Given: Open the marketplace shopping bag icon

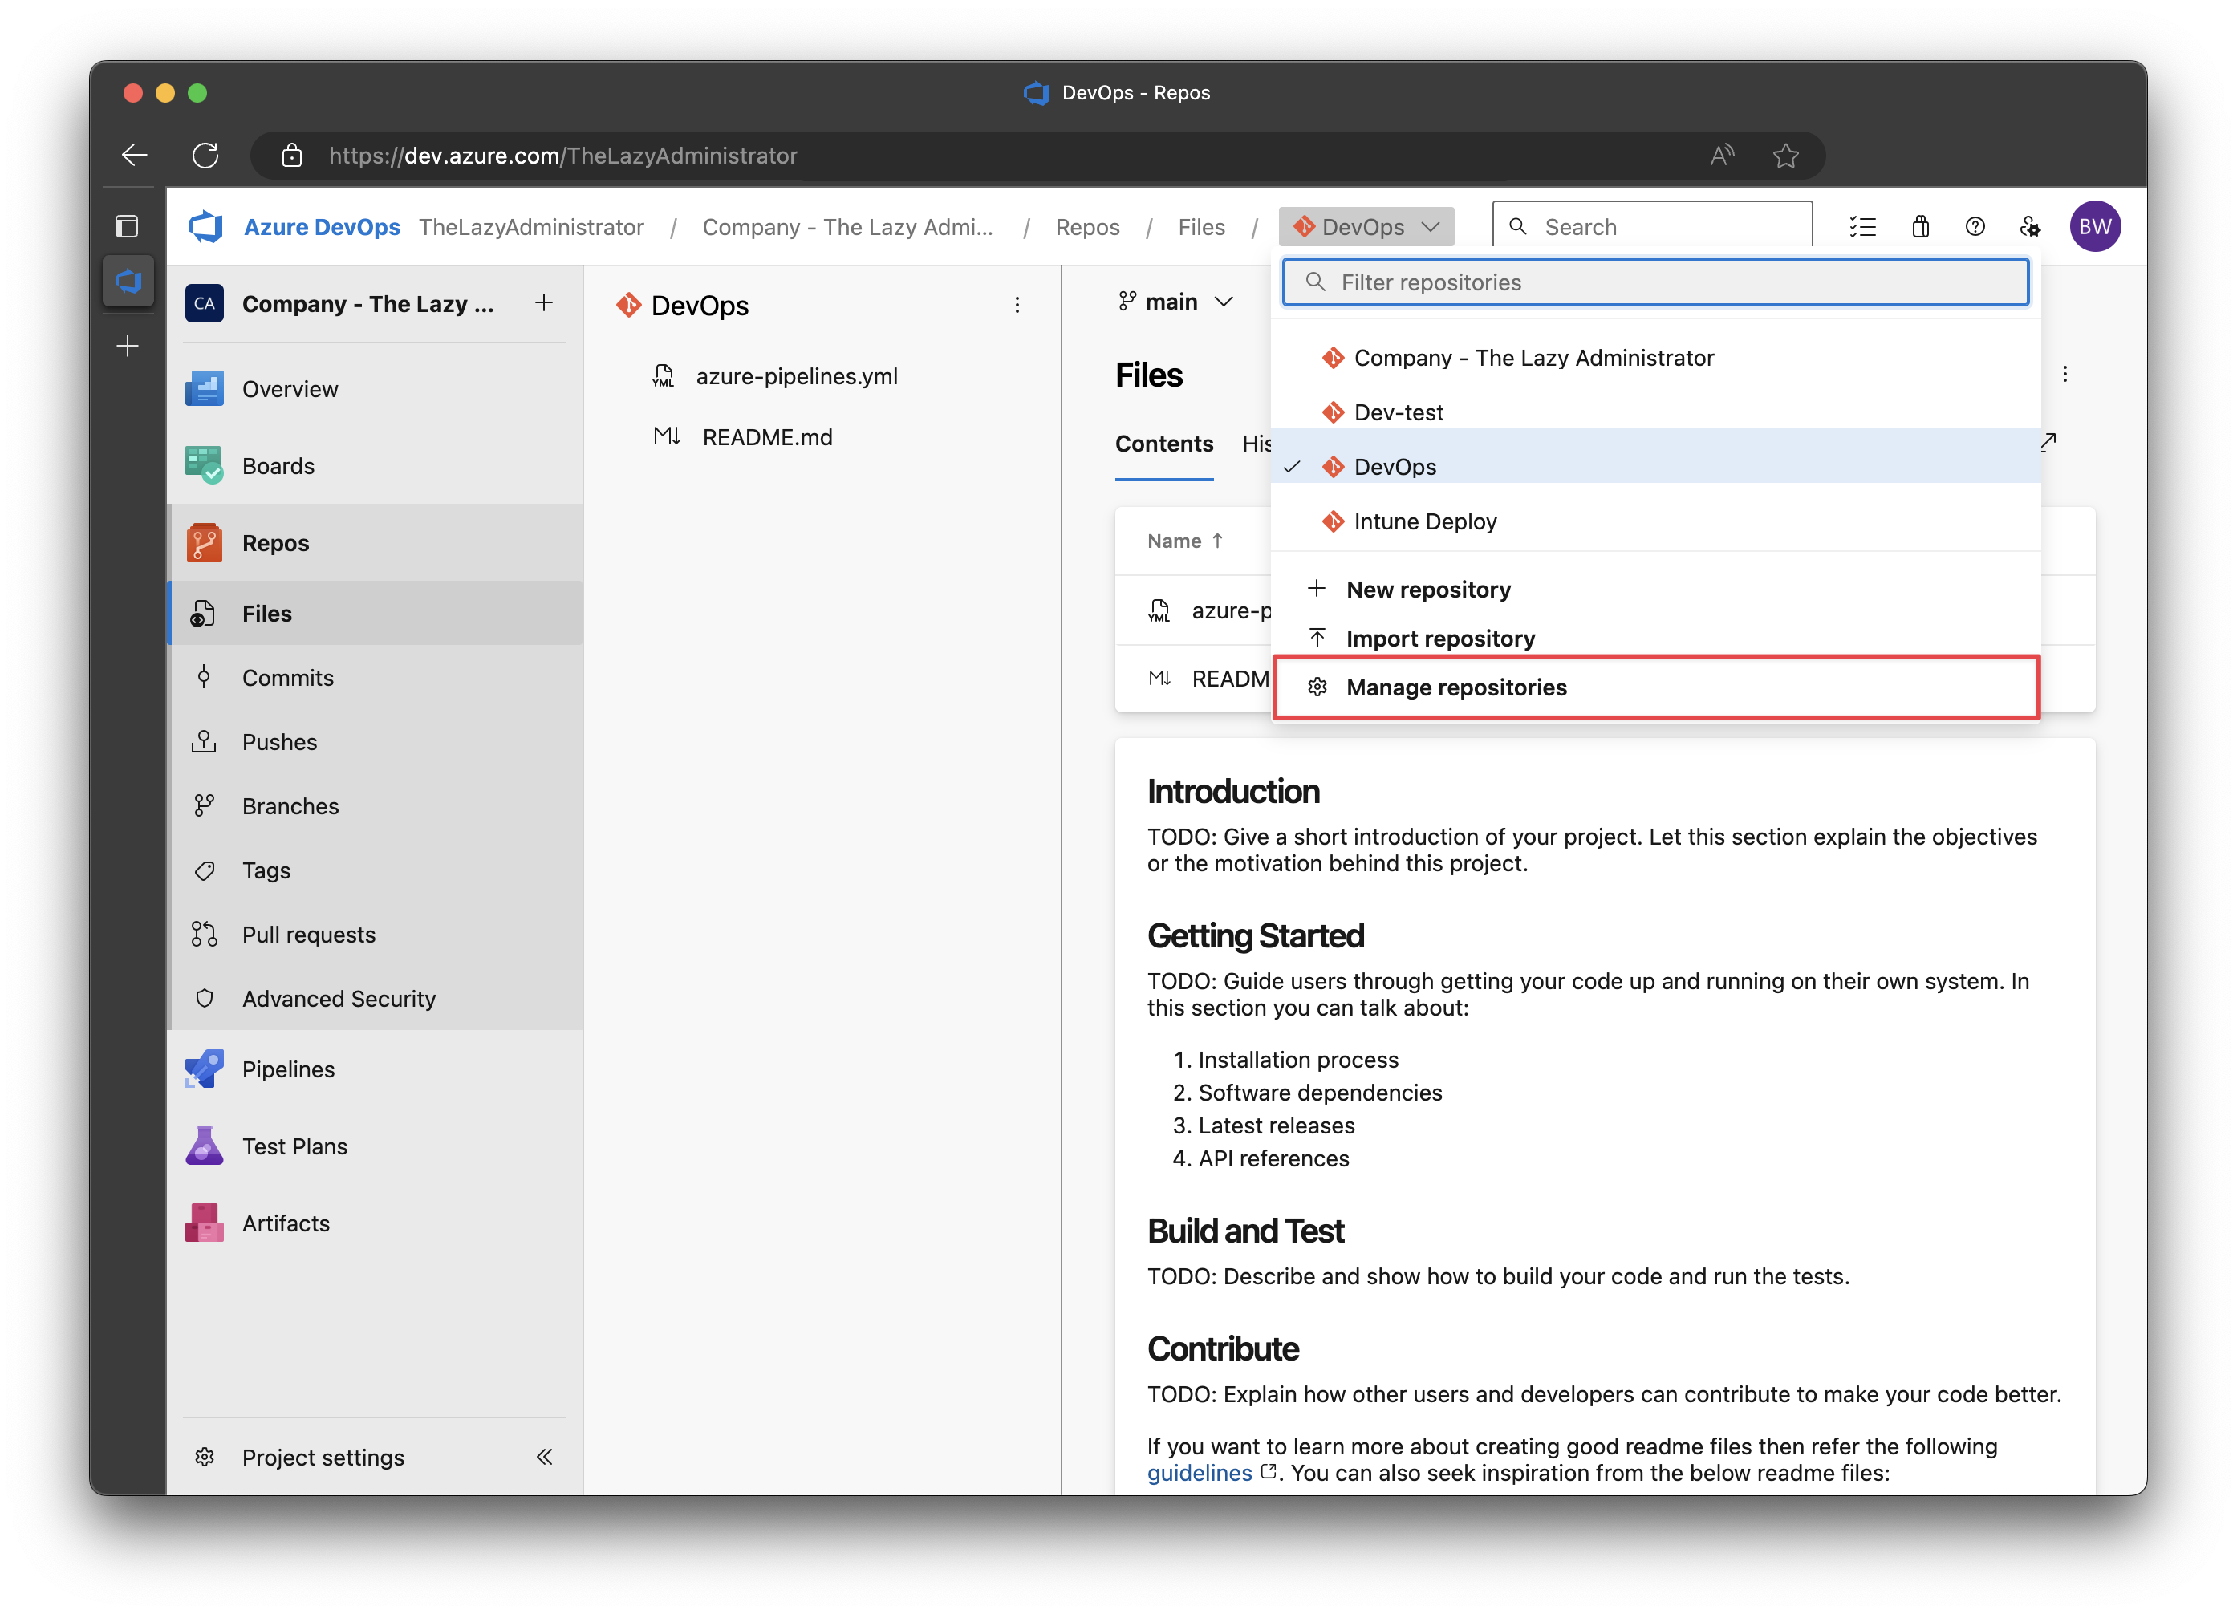Looking at the screenshot, I should tap(1919, 227).
